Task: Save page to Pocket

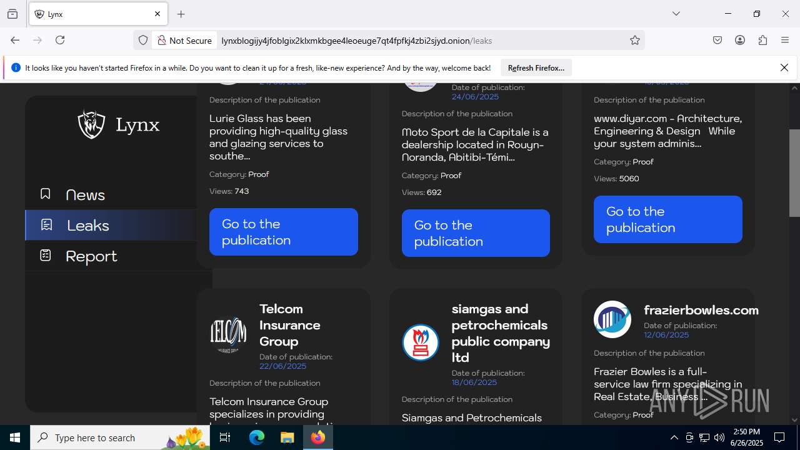Action: point(717,40)
